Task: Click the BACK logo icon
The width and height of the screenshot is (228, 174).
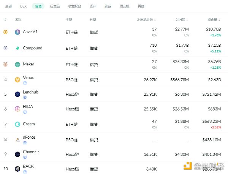Action: pyautogui.click(x=17, y=169)
